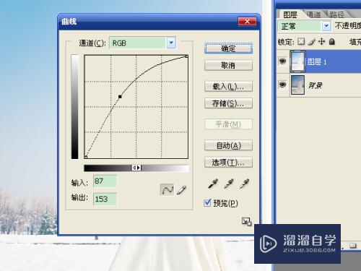Viewport: 361px width, 271px height.
Task: Click the 存储(S)... button
Action: [228, 103]
